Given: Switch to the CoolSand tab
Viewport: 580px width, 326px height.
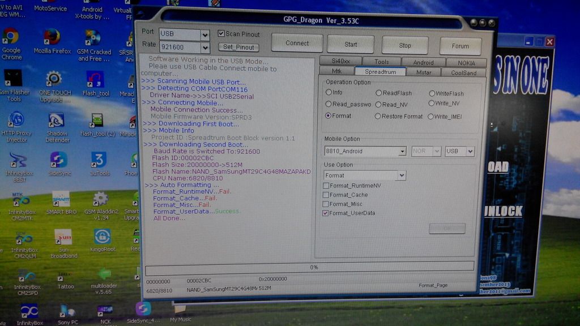Looking at the screenshot, I should click(x=463, y=73).
